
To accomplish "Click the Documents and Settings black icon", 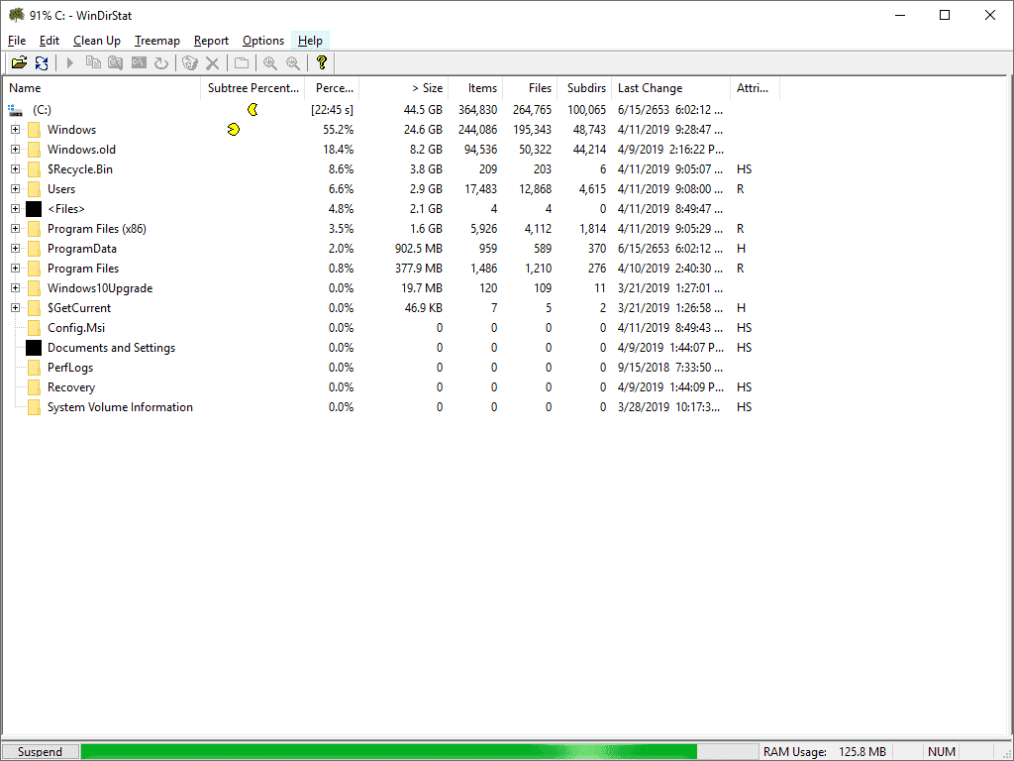I will (x=34, y=348).
